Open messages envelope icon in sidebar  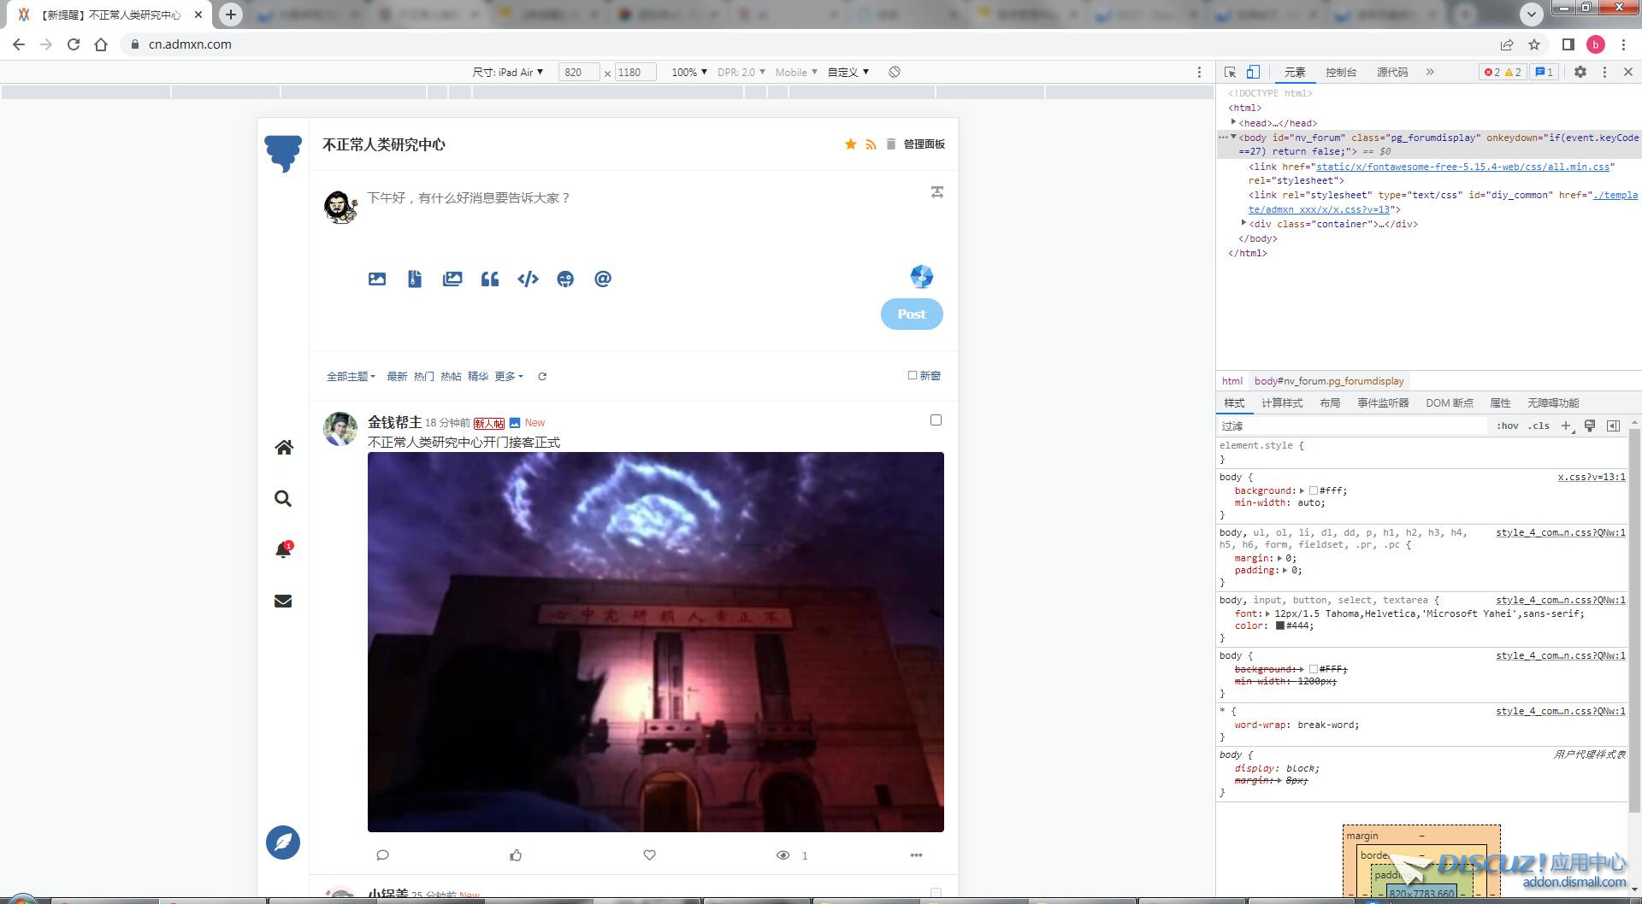pos(283,602)
